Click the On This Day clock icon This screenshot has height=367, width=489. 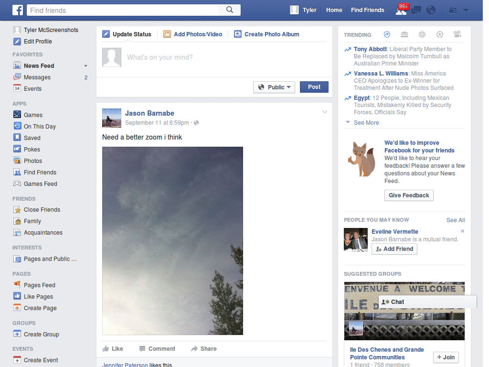point(17,126)
